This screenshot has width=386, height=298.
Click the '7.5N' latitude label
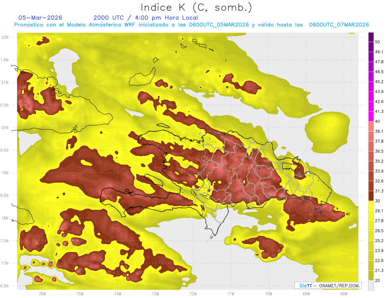point(5,240)
